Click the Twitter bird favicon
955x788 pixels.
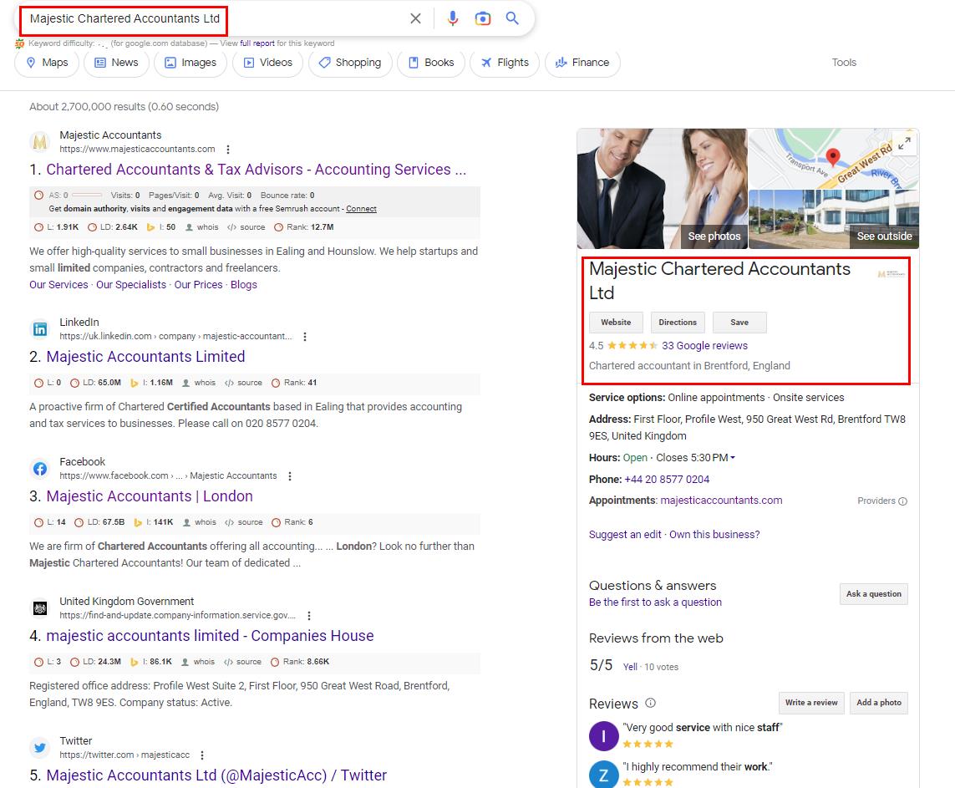point(40,748)
